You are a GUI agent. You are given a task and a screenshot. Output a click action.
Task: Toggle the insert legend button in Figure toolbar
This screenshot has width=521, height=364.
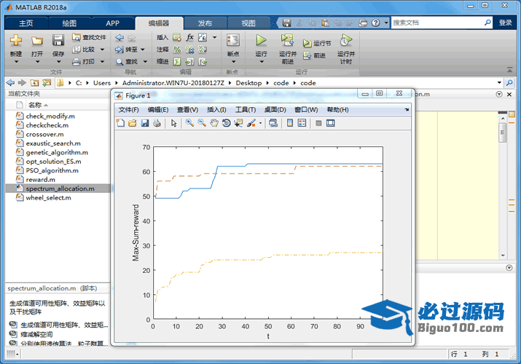coord(302,123)
